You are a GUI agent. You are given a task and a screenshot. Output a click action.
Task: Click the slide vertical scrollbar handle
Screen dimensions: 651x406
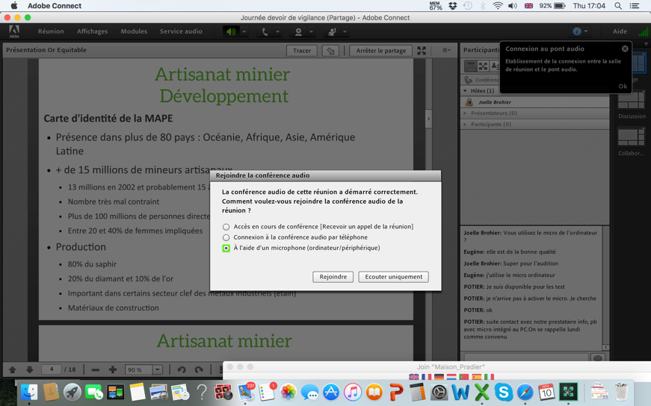click(x=428, y=119)
